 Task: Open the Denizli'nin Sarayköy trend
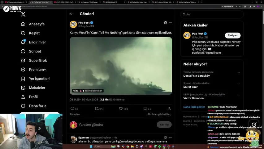(x=197, y=76)
